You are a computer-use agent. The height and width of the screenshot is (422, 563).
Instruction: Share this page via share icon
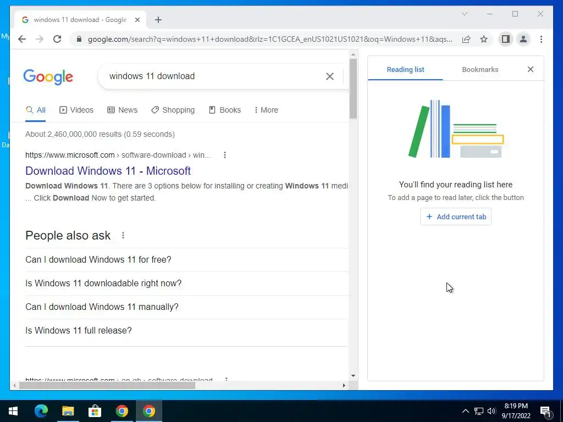[x=466, y=39]
